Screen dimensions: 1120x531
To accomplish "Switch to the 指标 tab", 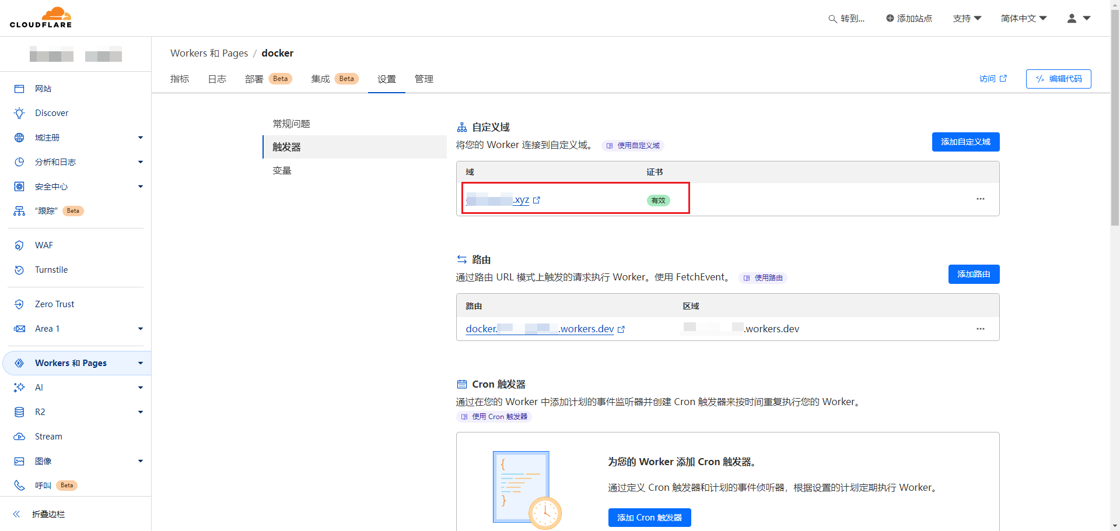I will (x=180, y=79).
